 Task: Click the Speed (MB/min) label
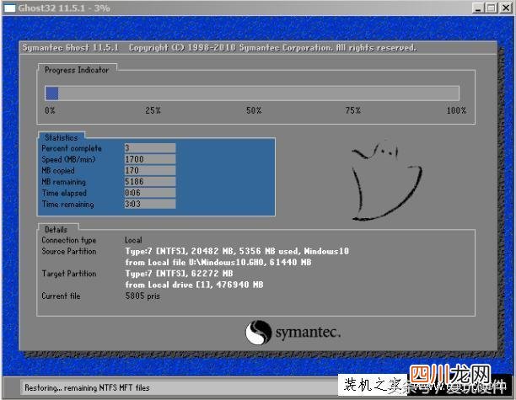(68, 159)
